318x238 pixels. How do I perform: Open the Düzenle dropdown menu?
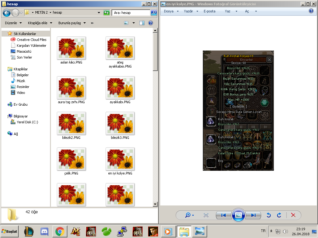pyautogui.click(x=13, y=23)
